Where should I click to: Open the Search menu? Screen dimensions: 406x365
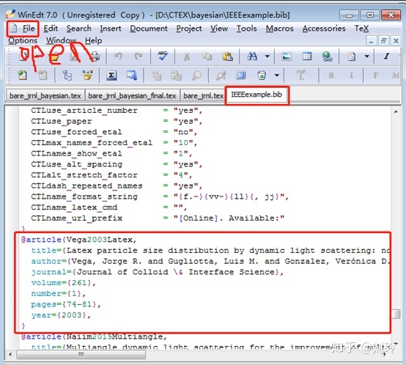pyautogui.click(x=78, y=29)
